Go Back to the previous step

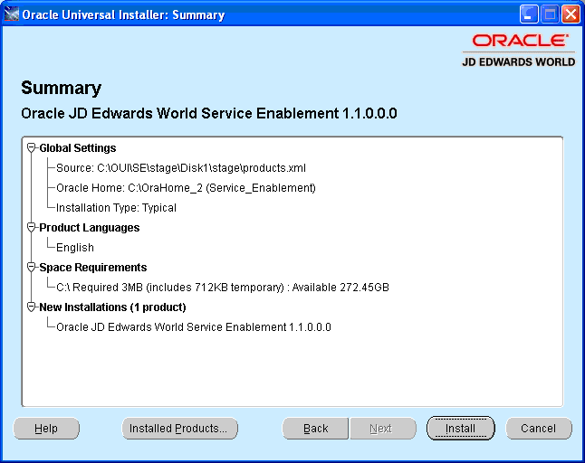[x=316, y=429]
